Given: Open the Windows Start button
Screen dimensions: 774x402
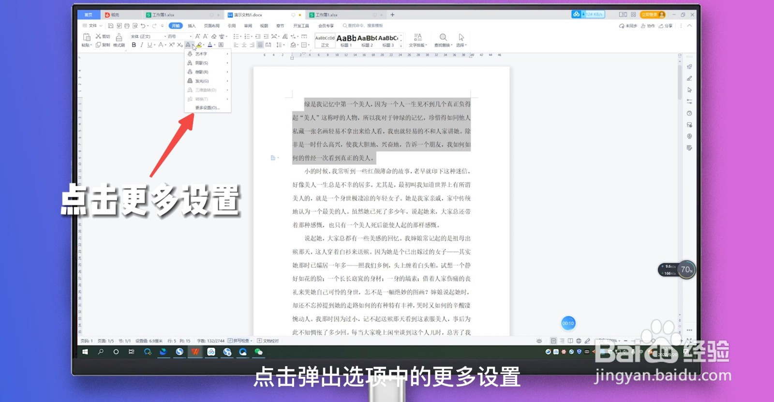Looking at the screenshot, I should (85, 352).
